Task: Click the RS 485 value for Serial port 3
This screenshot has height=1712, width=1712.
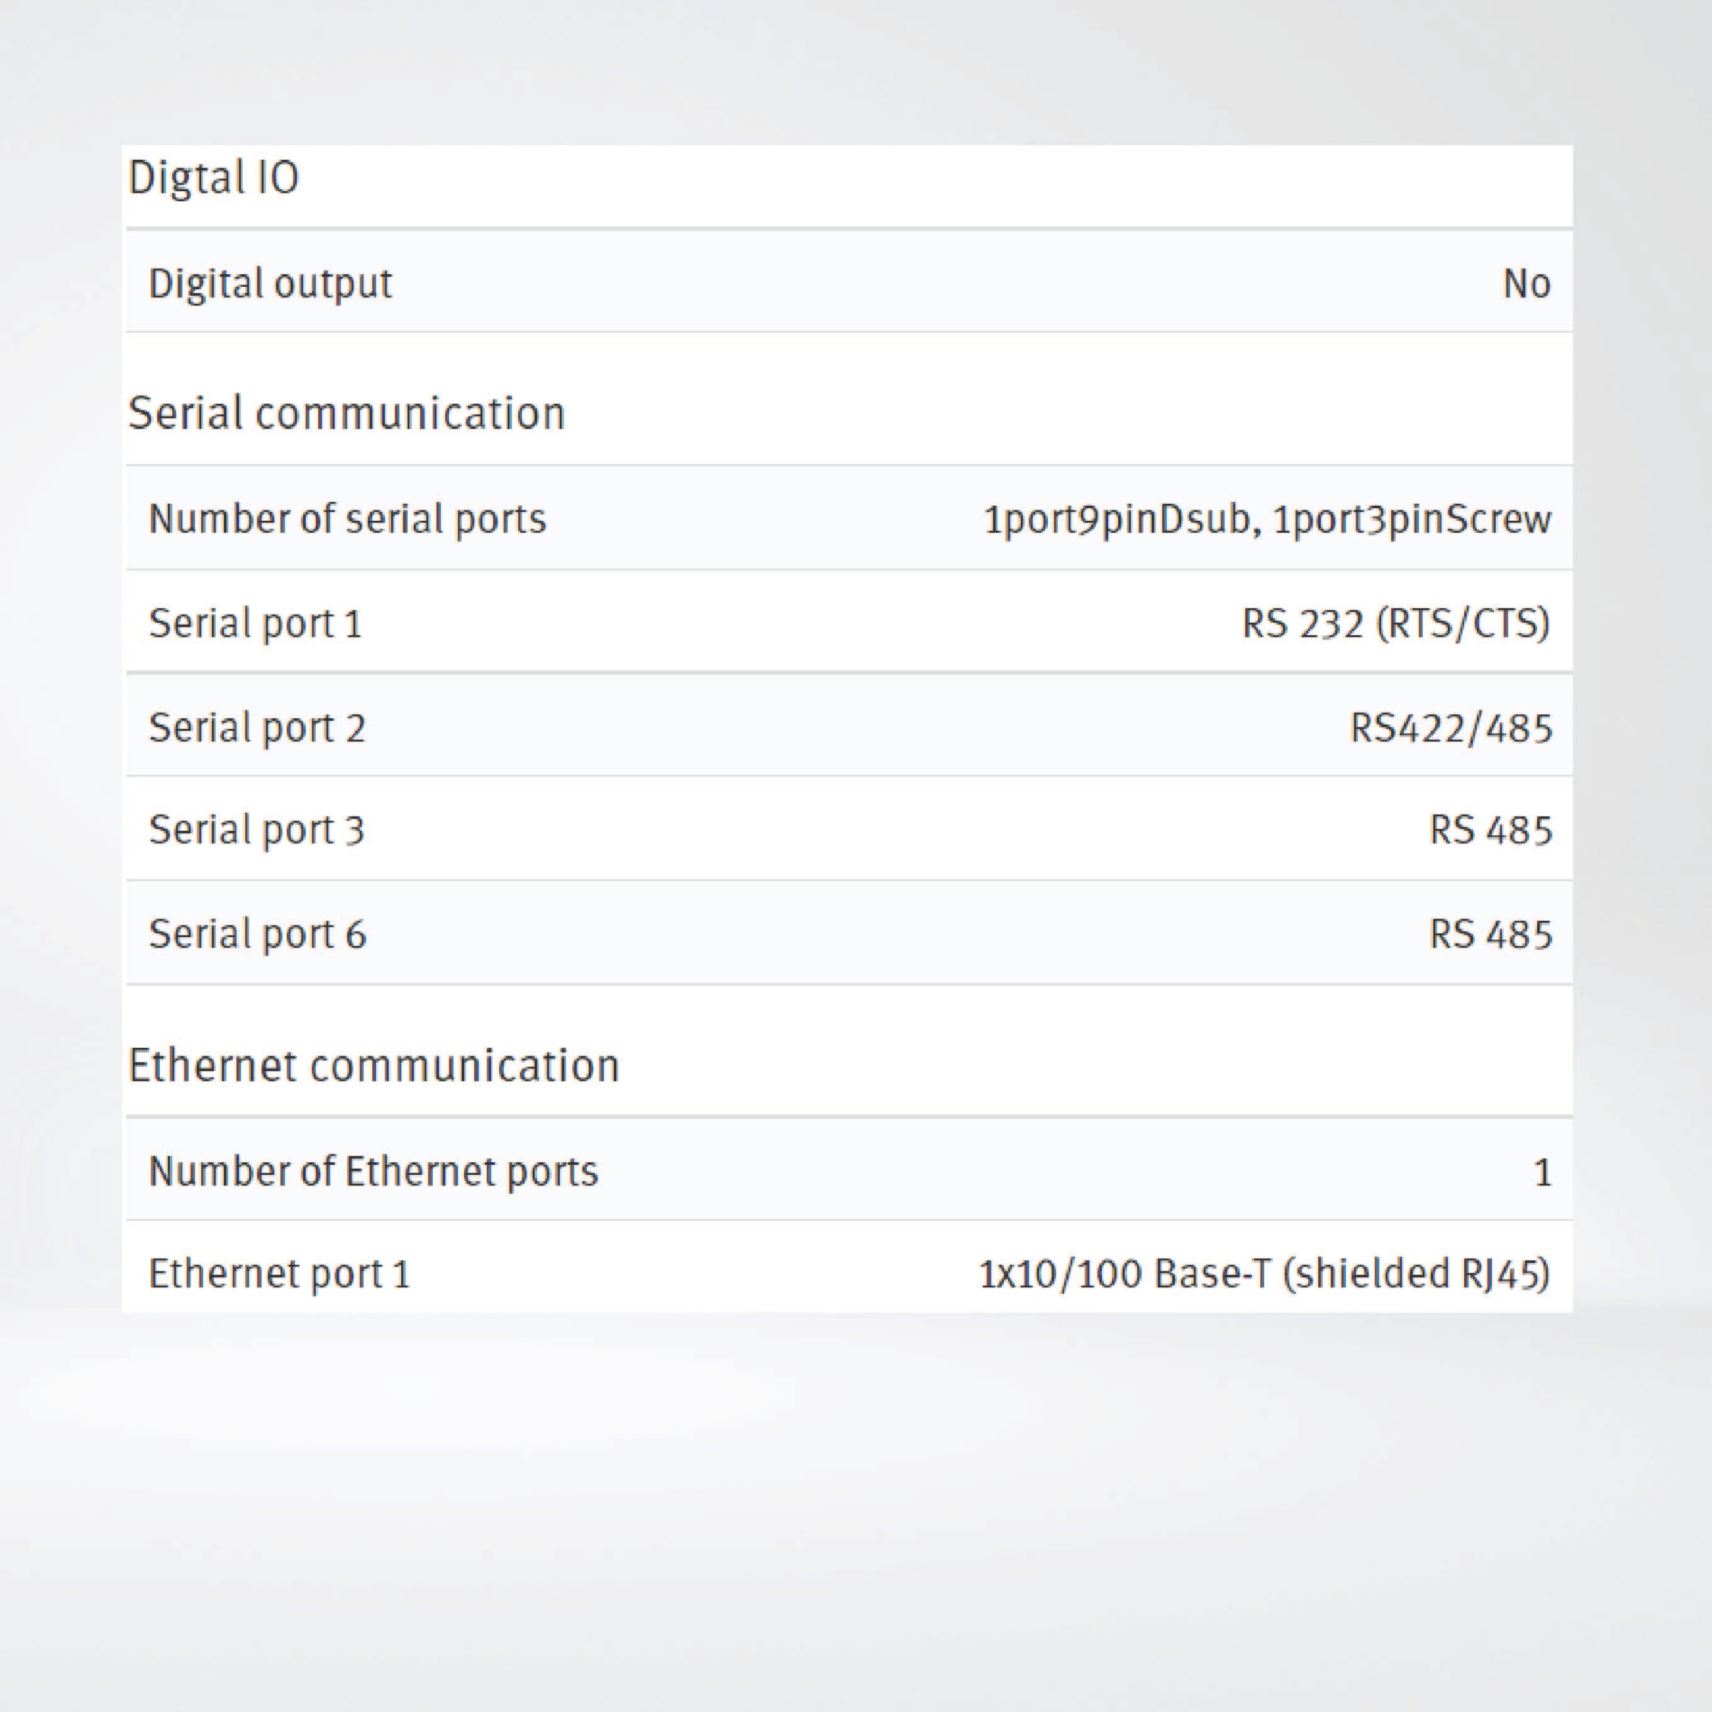Action: [1491, 830]
